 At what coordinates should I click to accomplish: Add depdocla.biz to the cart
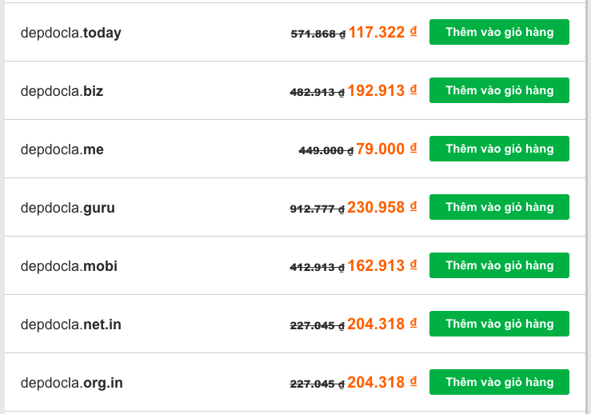[x=499, y=90]
